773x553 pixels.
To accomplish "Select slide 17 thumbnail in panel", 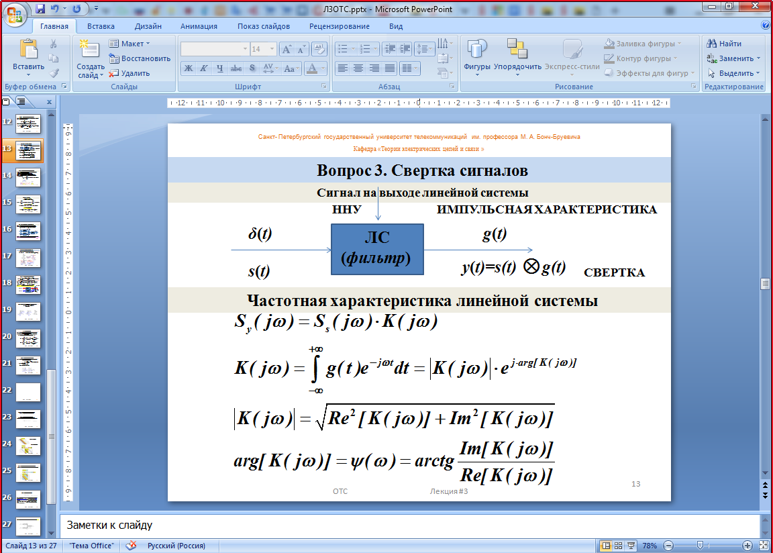I will (x=28, y=258).
